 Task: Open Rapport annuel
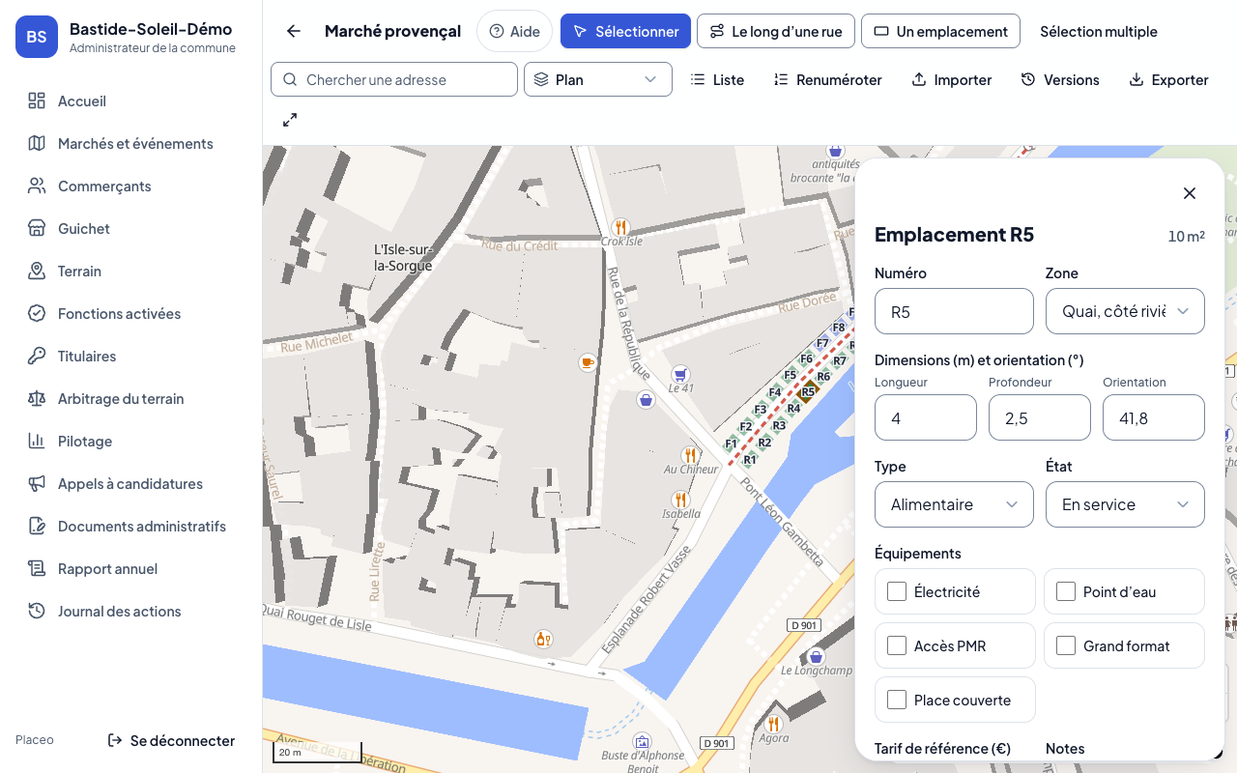point(130,568)
